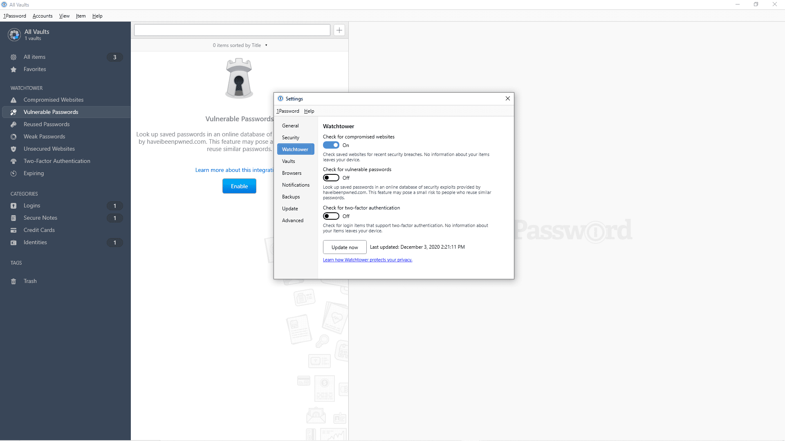Click the Credit Cards category icon
Image resolution: width=785 pixels, height=441 pixels.
click(13, 230)
